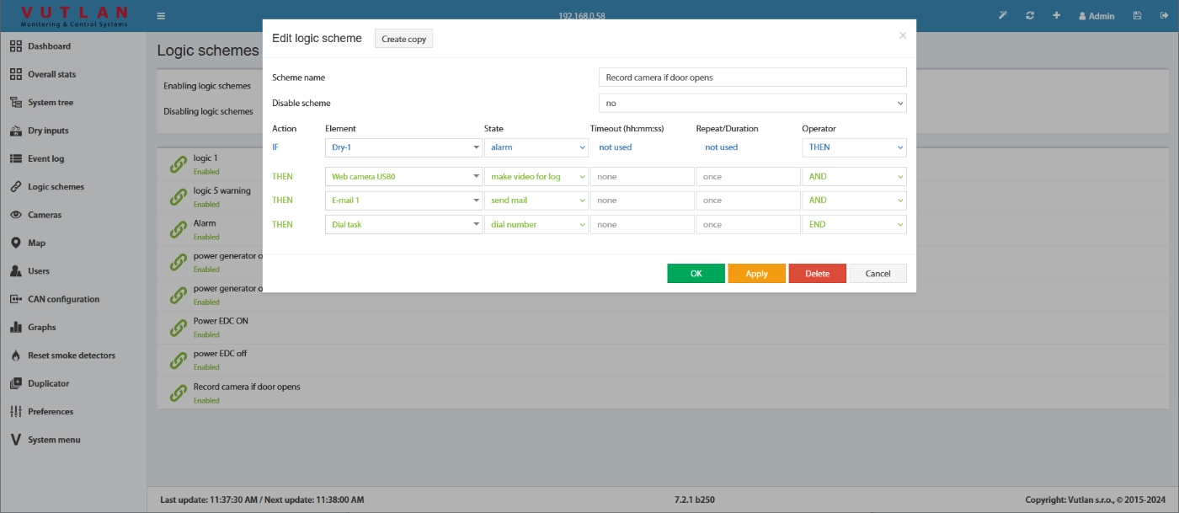The width and height of the screenshot is (1179, 513).
Task: Edit the Scheme name input field
Action: [752, 77]
